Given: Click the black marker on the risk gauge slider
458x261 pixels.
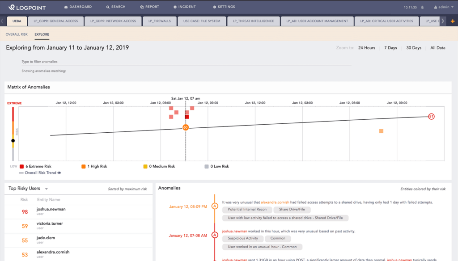Looking at the screenshot, I should [13, 140].
